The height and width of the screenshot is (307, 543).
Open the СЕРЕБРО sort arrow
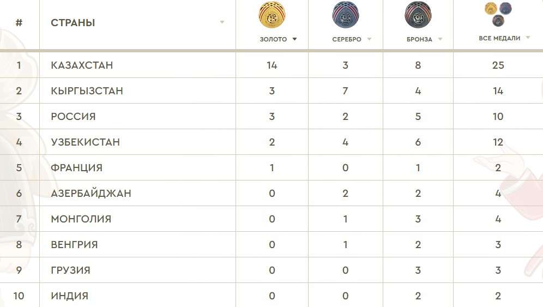click(x=369, y=39)
